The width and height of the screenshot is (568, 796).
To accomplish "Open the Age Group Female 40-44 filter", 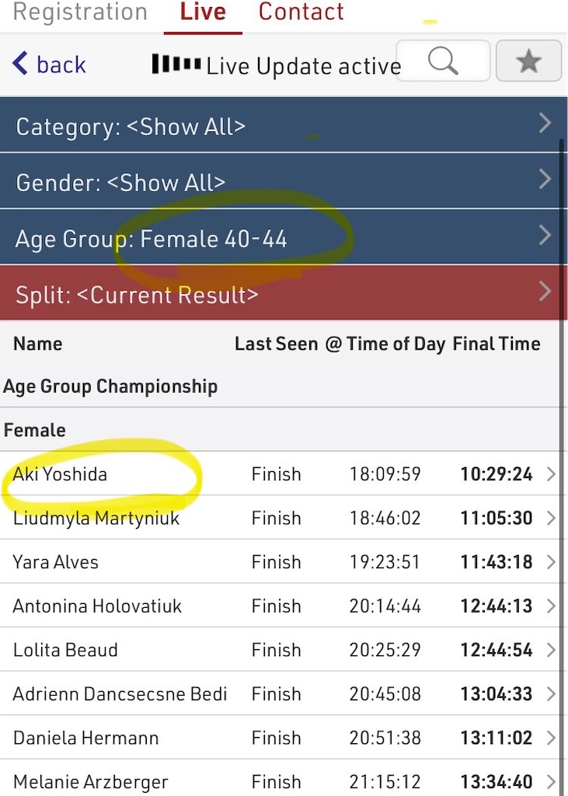I will (282, 237).
